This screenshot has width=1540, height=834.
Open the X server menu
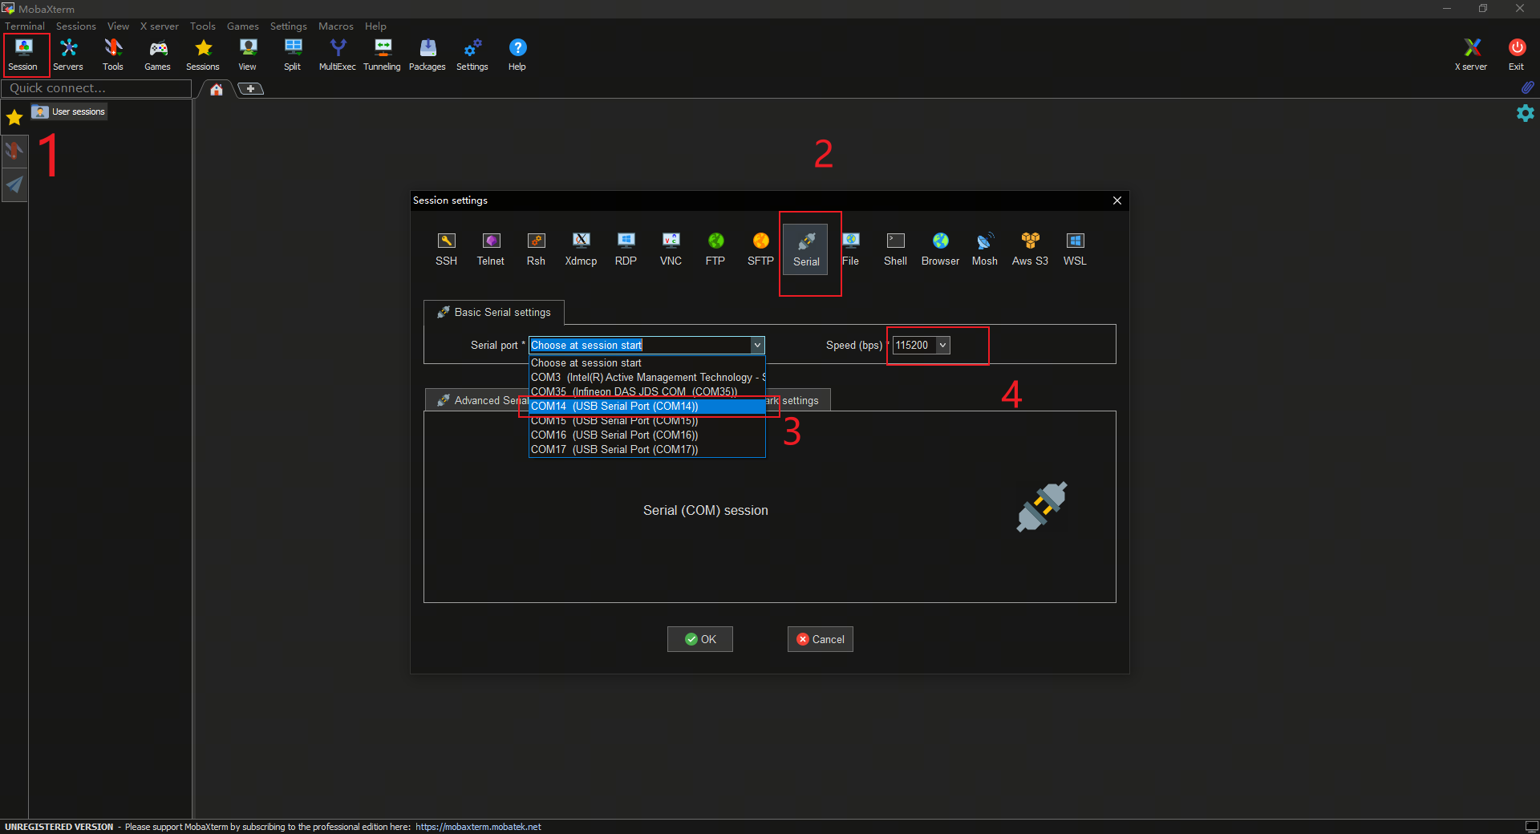pyautogui.click(x=160, y=26)
